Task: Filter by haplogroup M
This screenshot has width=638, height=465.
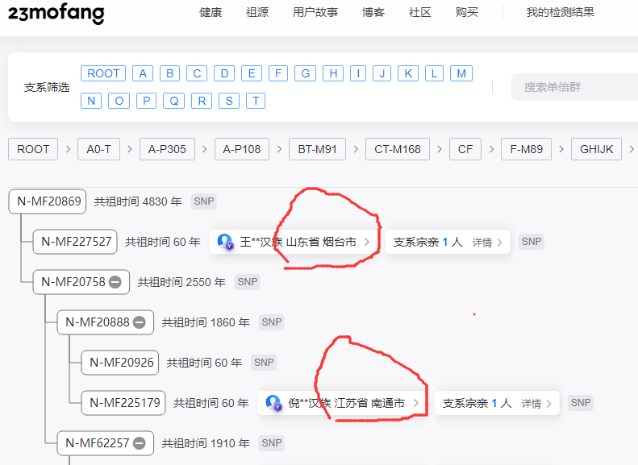Action: (461, 73)
